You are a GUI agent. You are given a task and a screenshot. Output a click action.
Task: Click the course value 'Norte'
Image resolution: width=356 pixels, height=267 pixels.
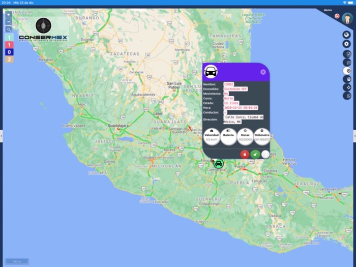(228, 98)
